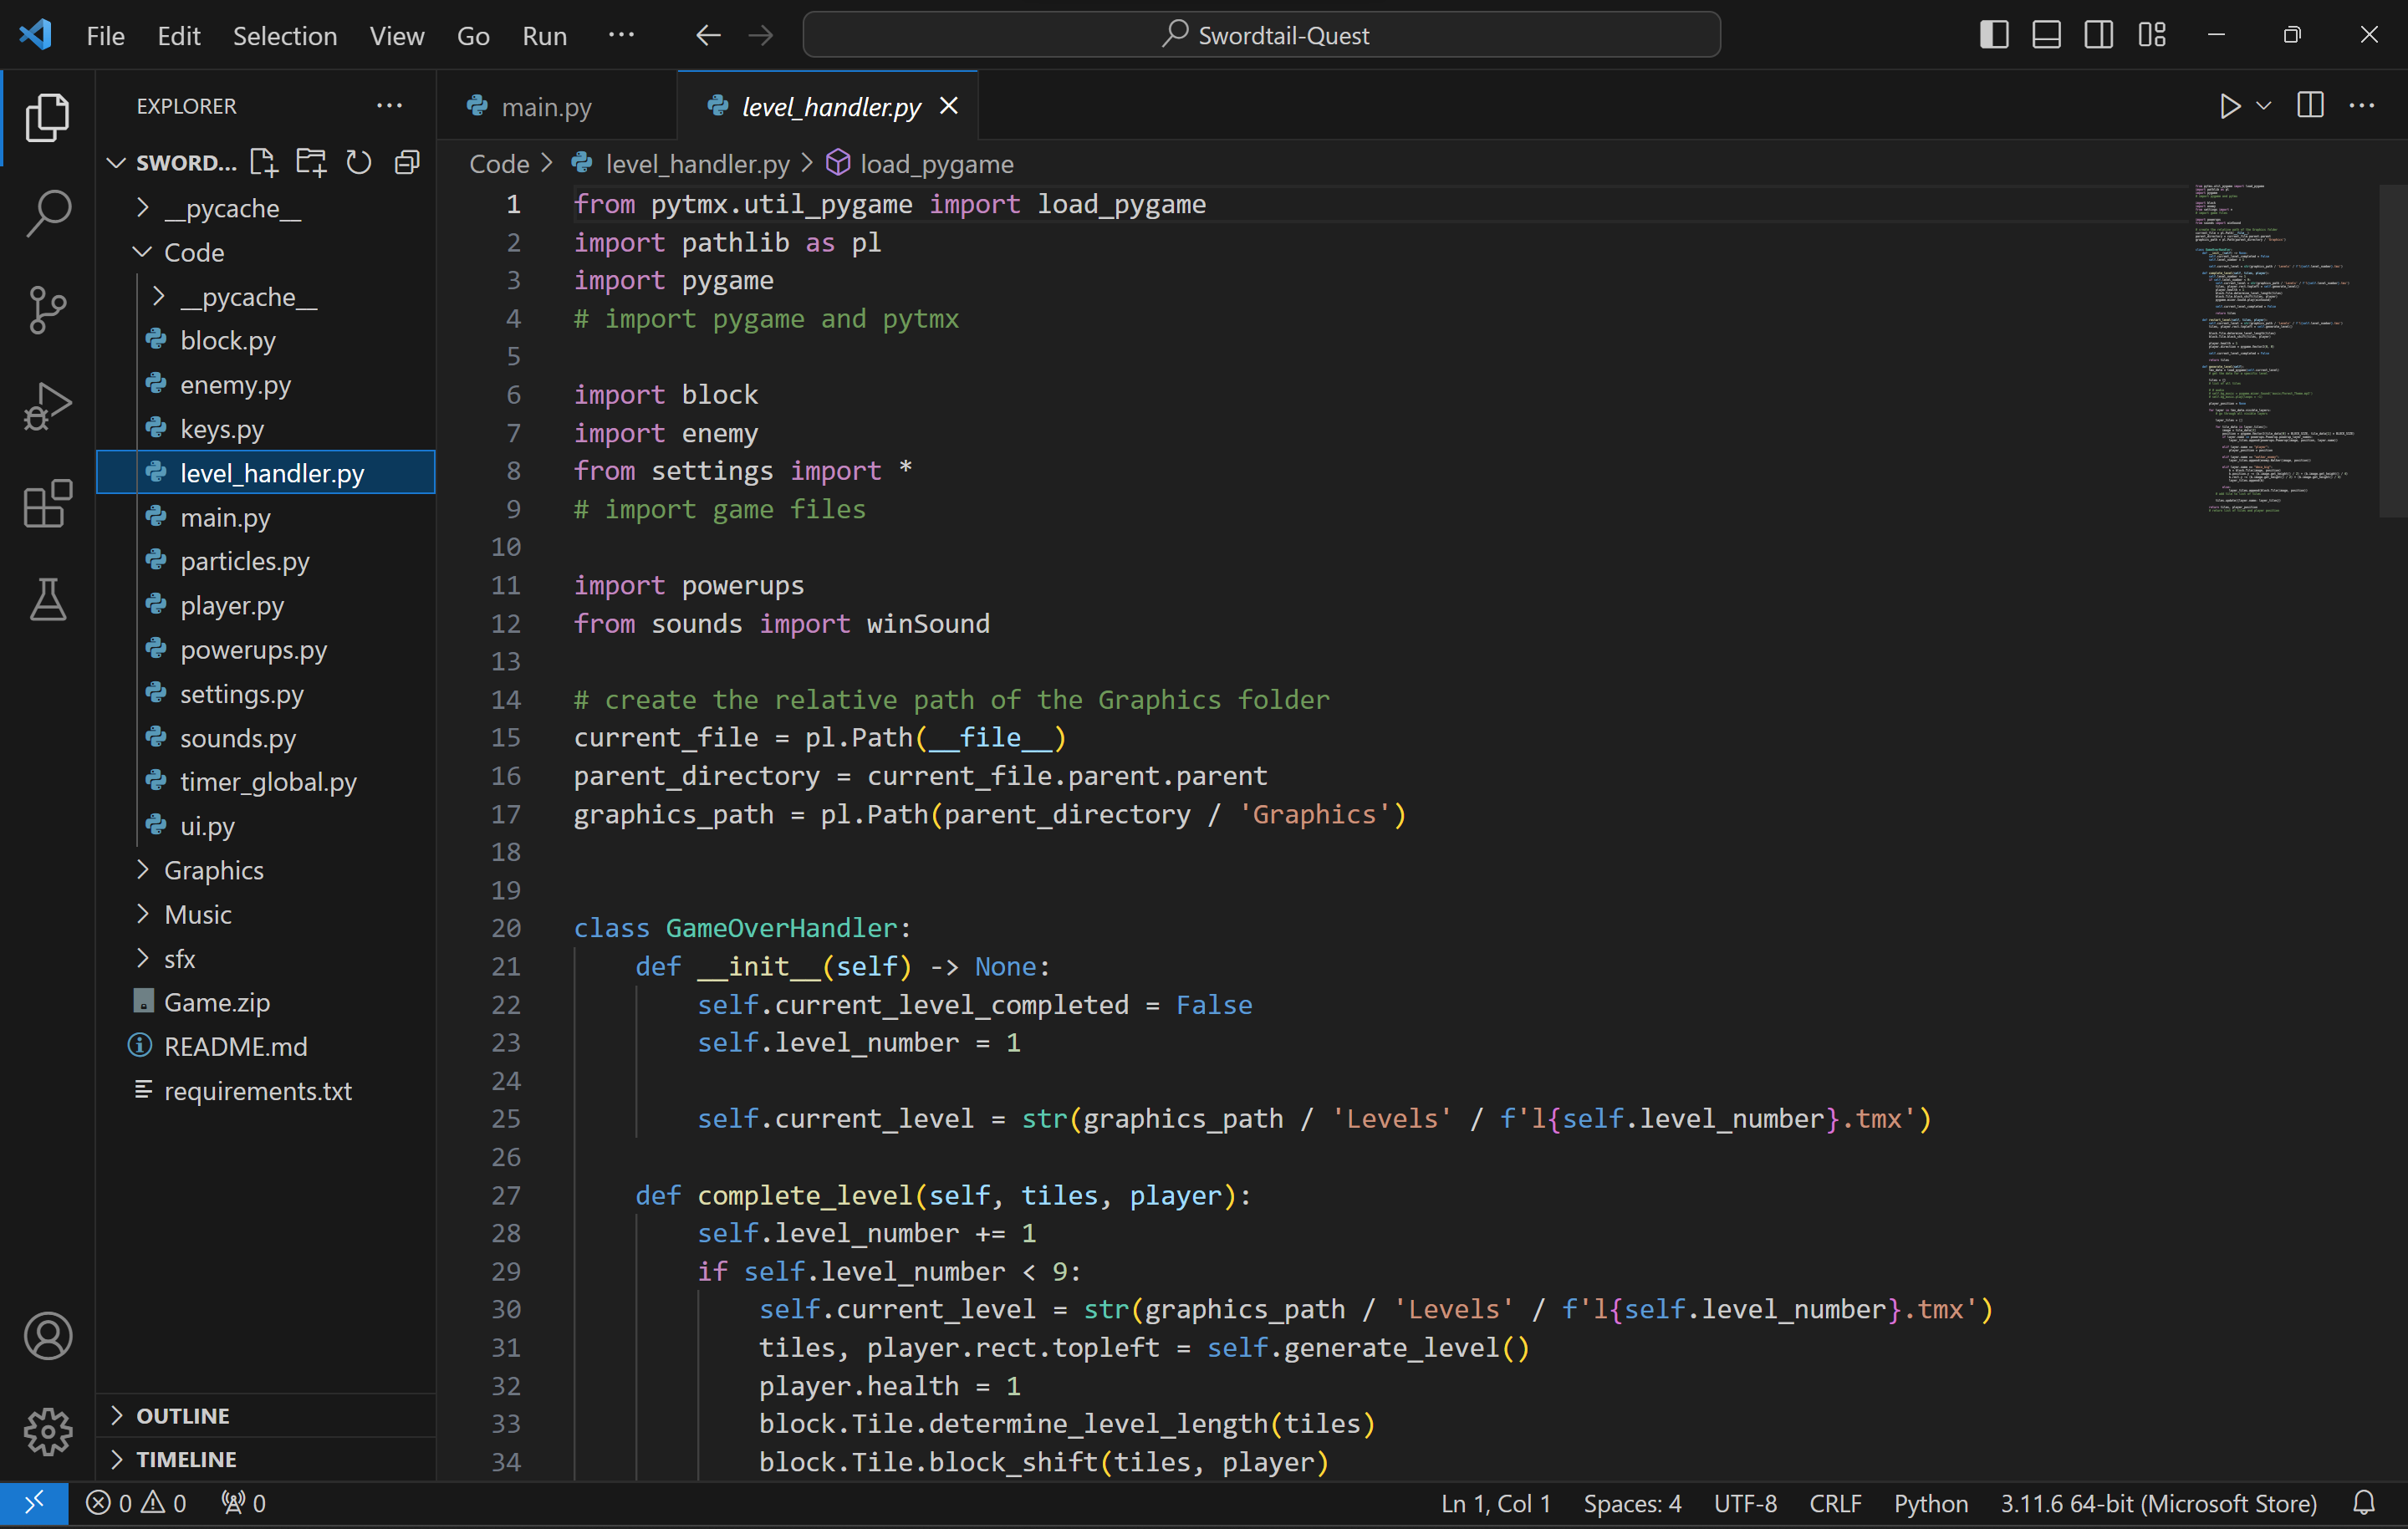Collapse all folders in explorer
Image resolution: width=2408 pixels, height=1529 pixels.
[407, 162]
